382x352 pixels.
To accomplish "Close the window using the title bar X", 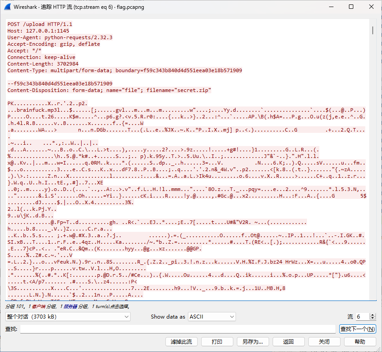I will (x=371, y=7).
